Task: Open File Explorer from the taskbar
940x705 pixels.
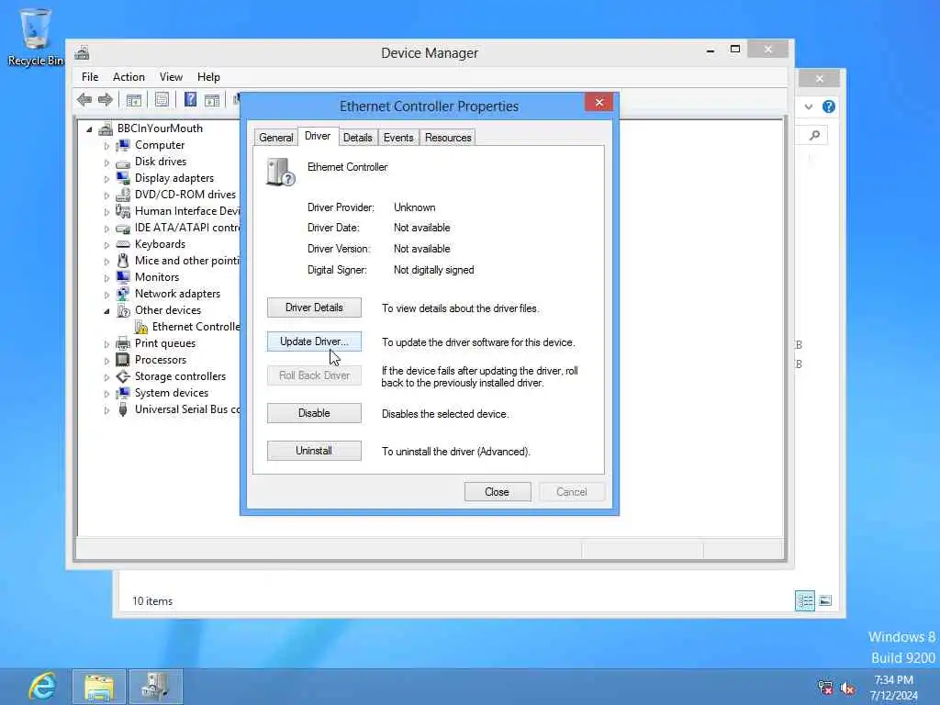Action: coord(99,687)
